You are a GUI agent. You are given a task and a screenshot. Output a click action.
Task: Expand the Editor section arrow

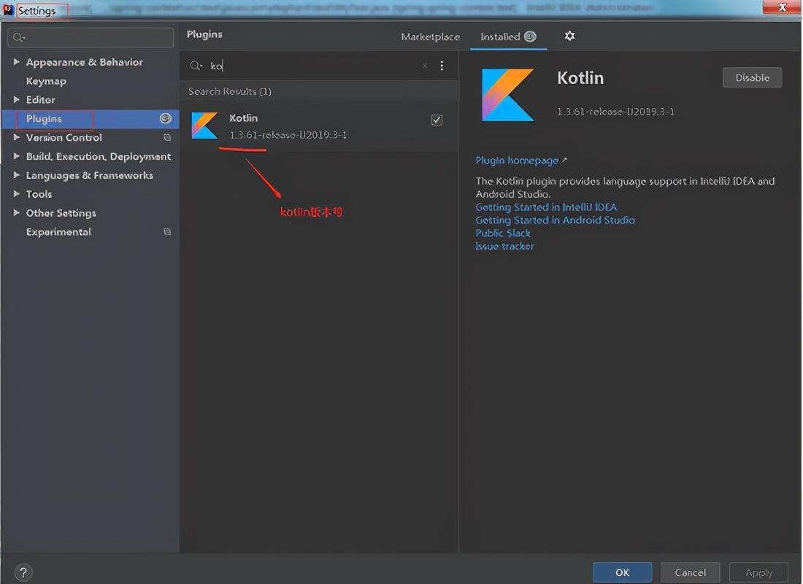coord(16,99)
